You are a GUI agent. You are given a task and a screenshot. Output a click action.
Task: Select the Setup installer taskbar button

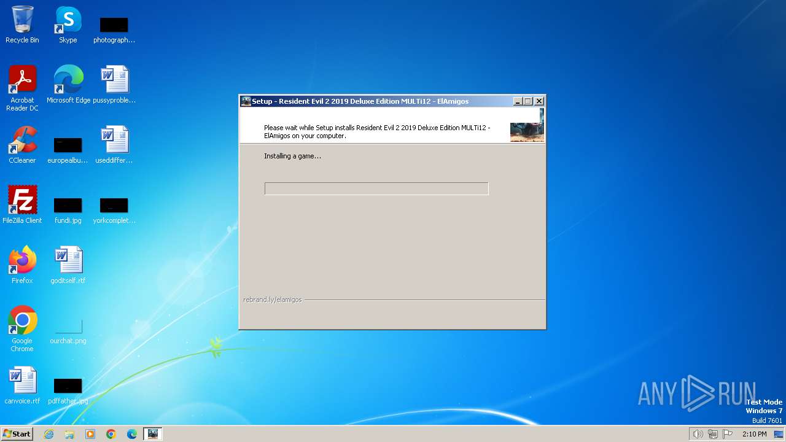click(x=152, y=434)
